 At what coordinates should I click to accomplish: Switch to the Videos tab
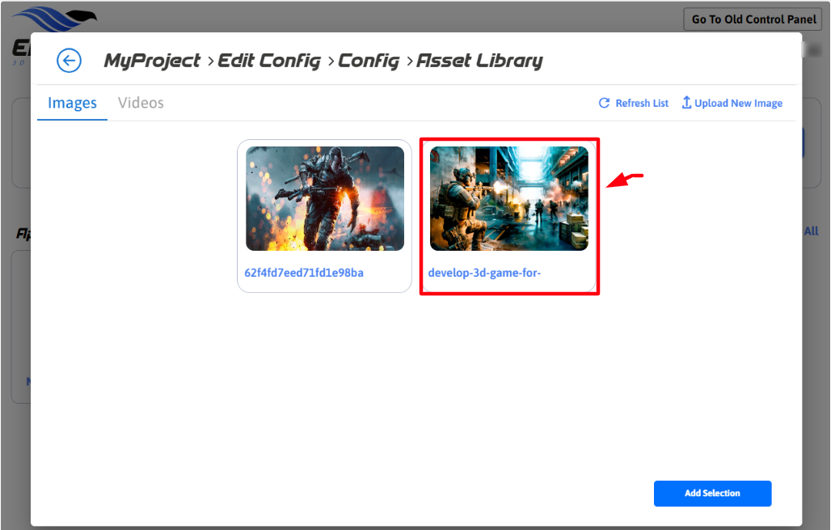click(x=141, y=103)
